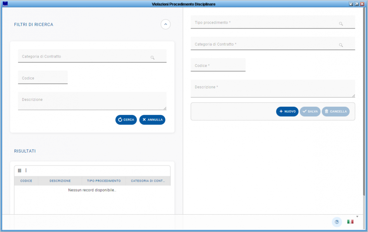Open help question mark icon
Viewport: 368px width, 232px height.
(x=337, y=222)
